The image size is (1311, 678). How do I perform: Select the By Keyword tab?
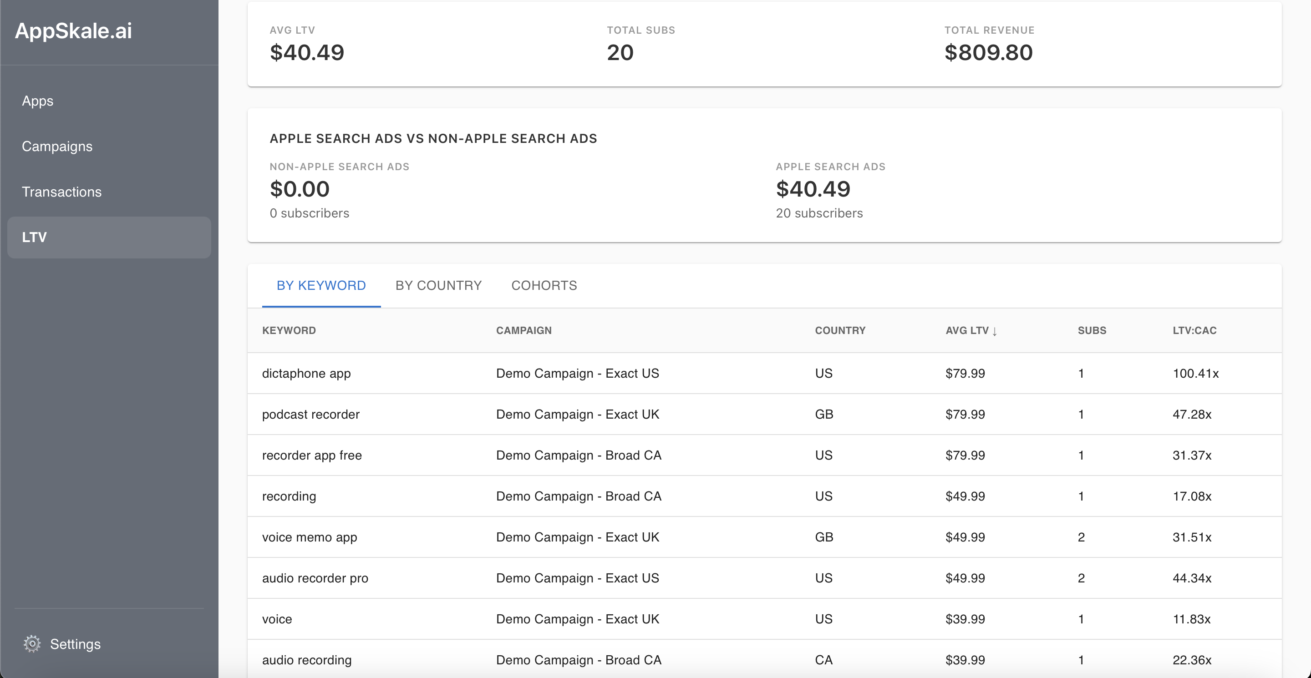[x=321, y=285]
